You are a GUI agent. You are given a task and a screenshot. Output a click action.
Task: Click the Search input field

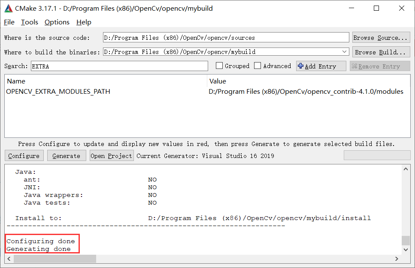118,66
